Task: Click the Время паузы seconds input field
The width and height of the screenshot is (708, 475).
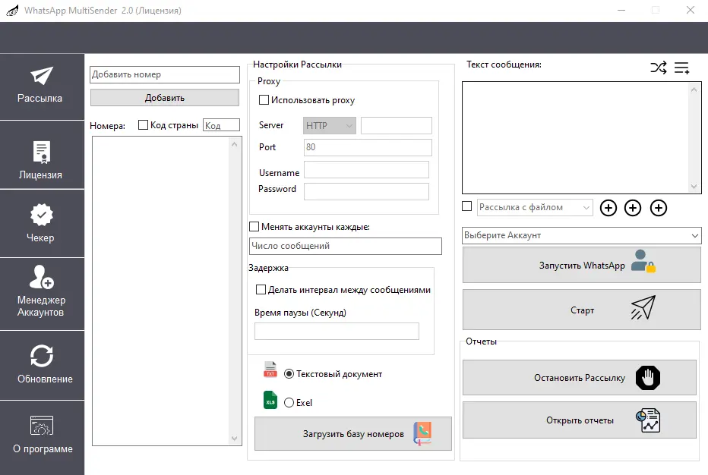Action: point(337,331)
